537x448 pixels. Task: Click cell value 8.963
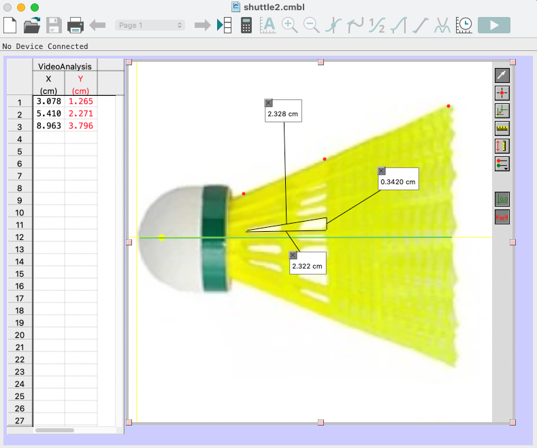tap(48, 126)
